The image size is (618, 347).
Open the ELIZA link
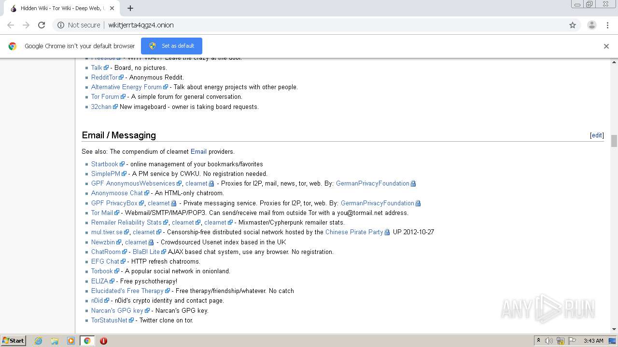coord(99,281)
